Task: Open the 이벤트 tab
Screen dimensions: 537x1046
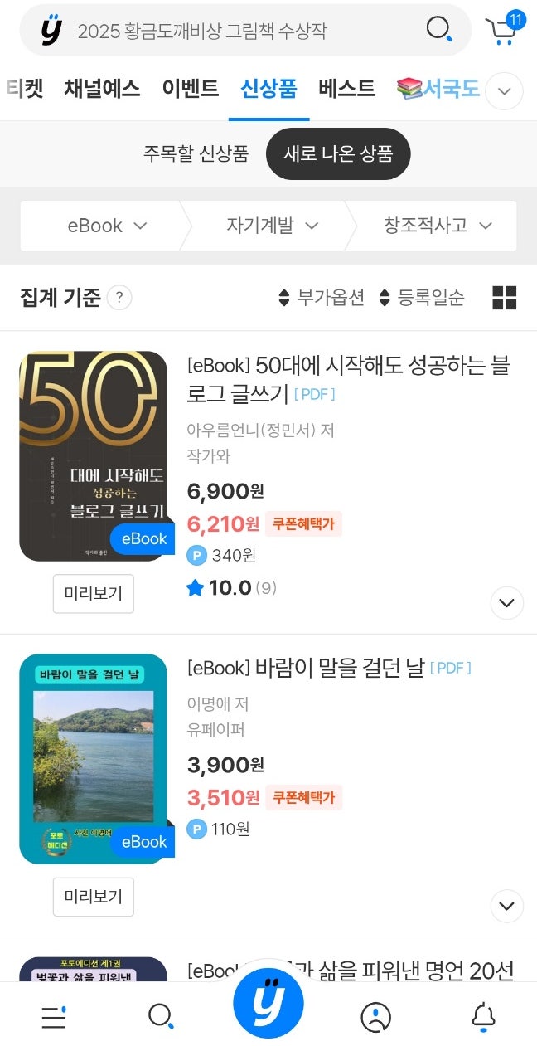Action: point(191,89)
